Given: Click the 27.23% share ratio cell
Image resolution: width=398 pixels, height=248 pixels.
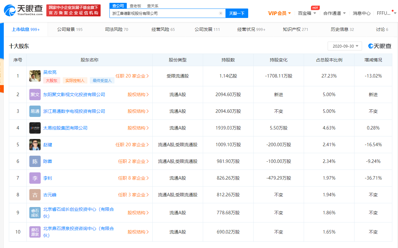Looking at the screenshot, I should pos(329,76).
